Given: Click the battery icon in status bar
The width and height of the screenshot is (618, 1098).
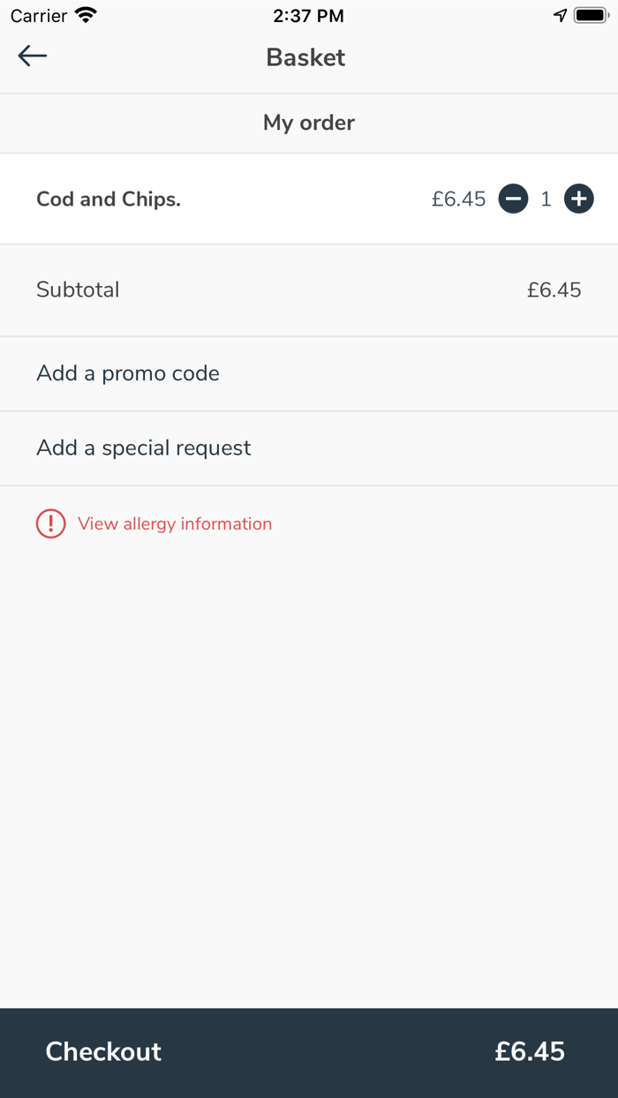Looking at the screenshot, I should point(591,15).
